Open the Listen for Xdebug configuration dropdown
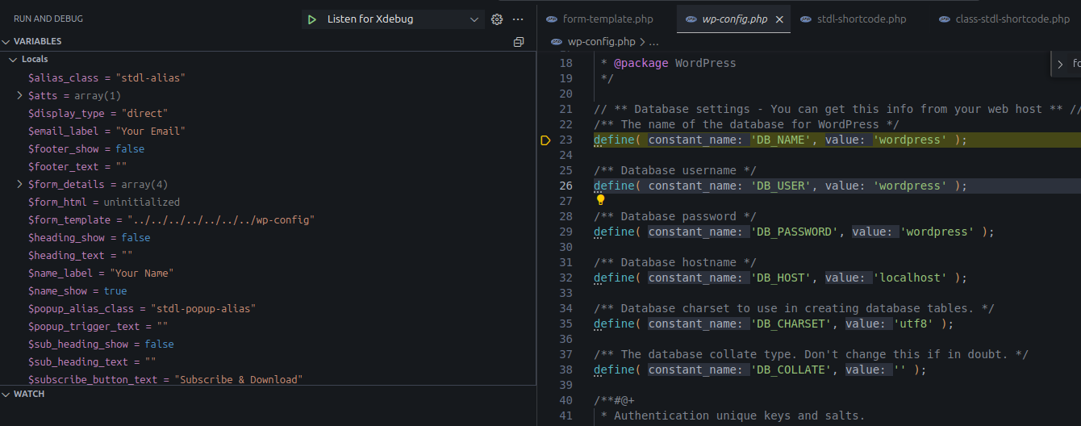Screen dimensions: 1081x426 tap(474, 19)
